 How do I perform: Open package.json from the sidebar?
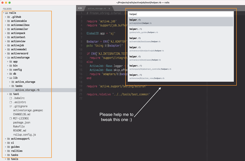tap(22, 122)
